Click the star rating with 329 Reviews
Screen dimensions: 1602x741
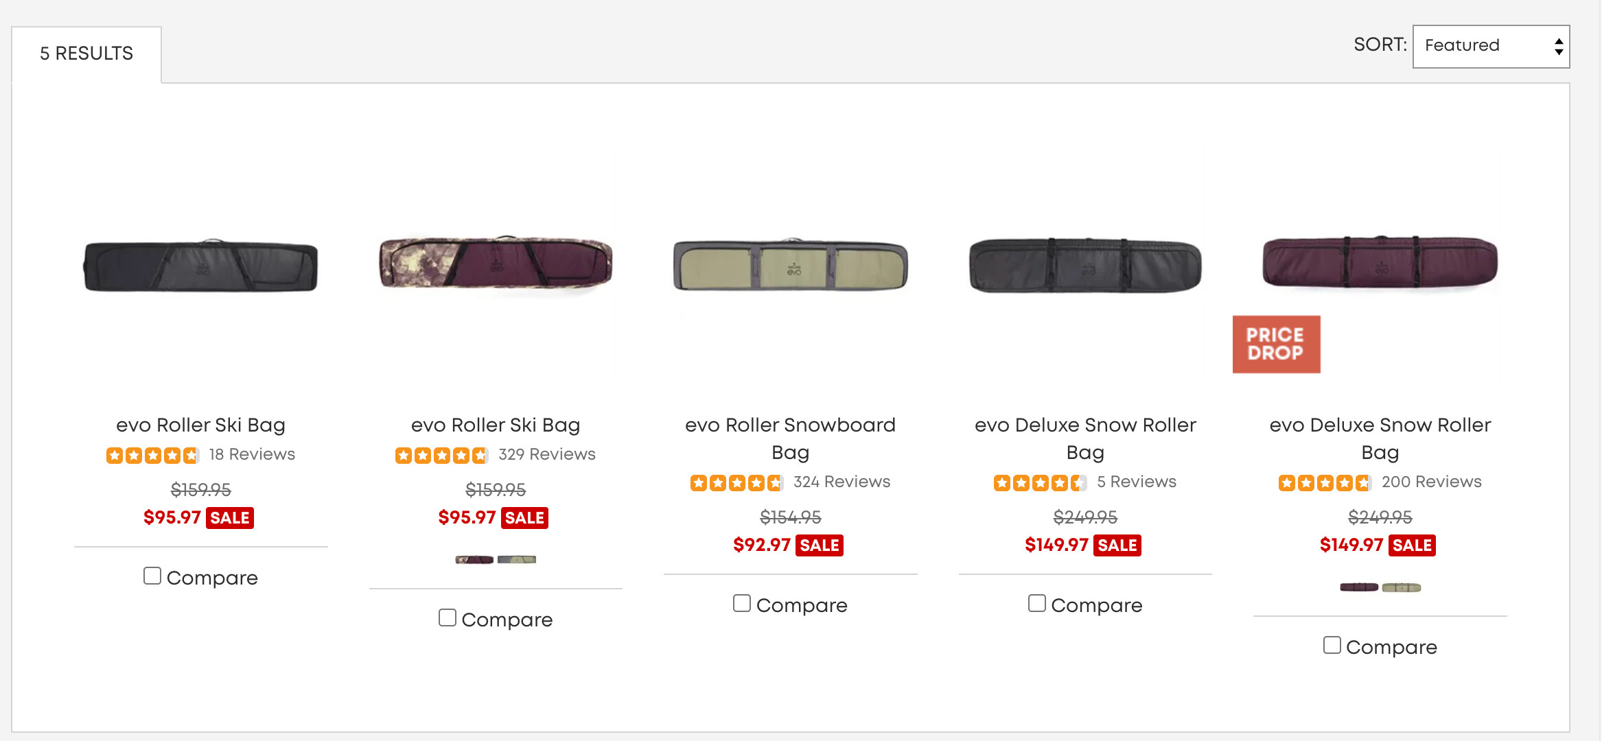point(442,455)
